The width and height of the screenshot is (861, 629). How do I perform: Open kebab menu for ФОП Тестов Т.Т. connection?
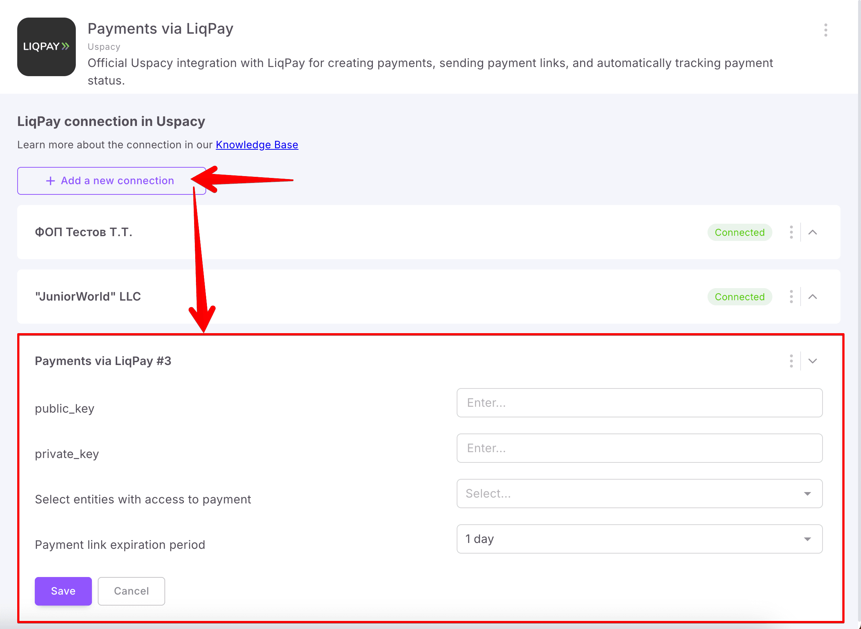tap(791, 232)
